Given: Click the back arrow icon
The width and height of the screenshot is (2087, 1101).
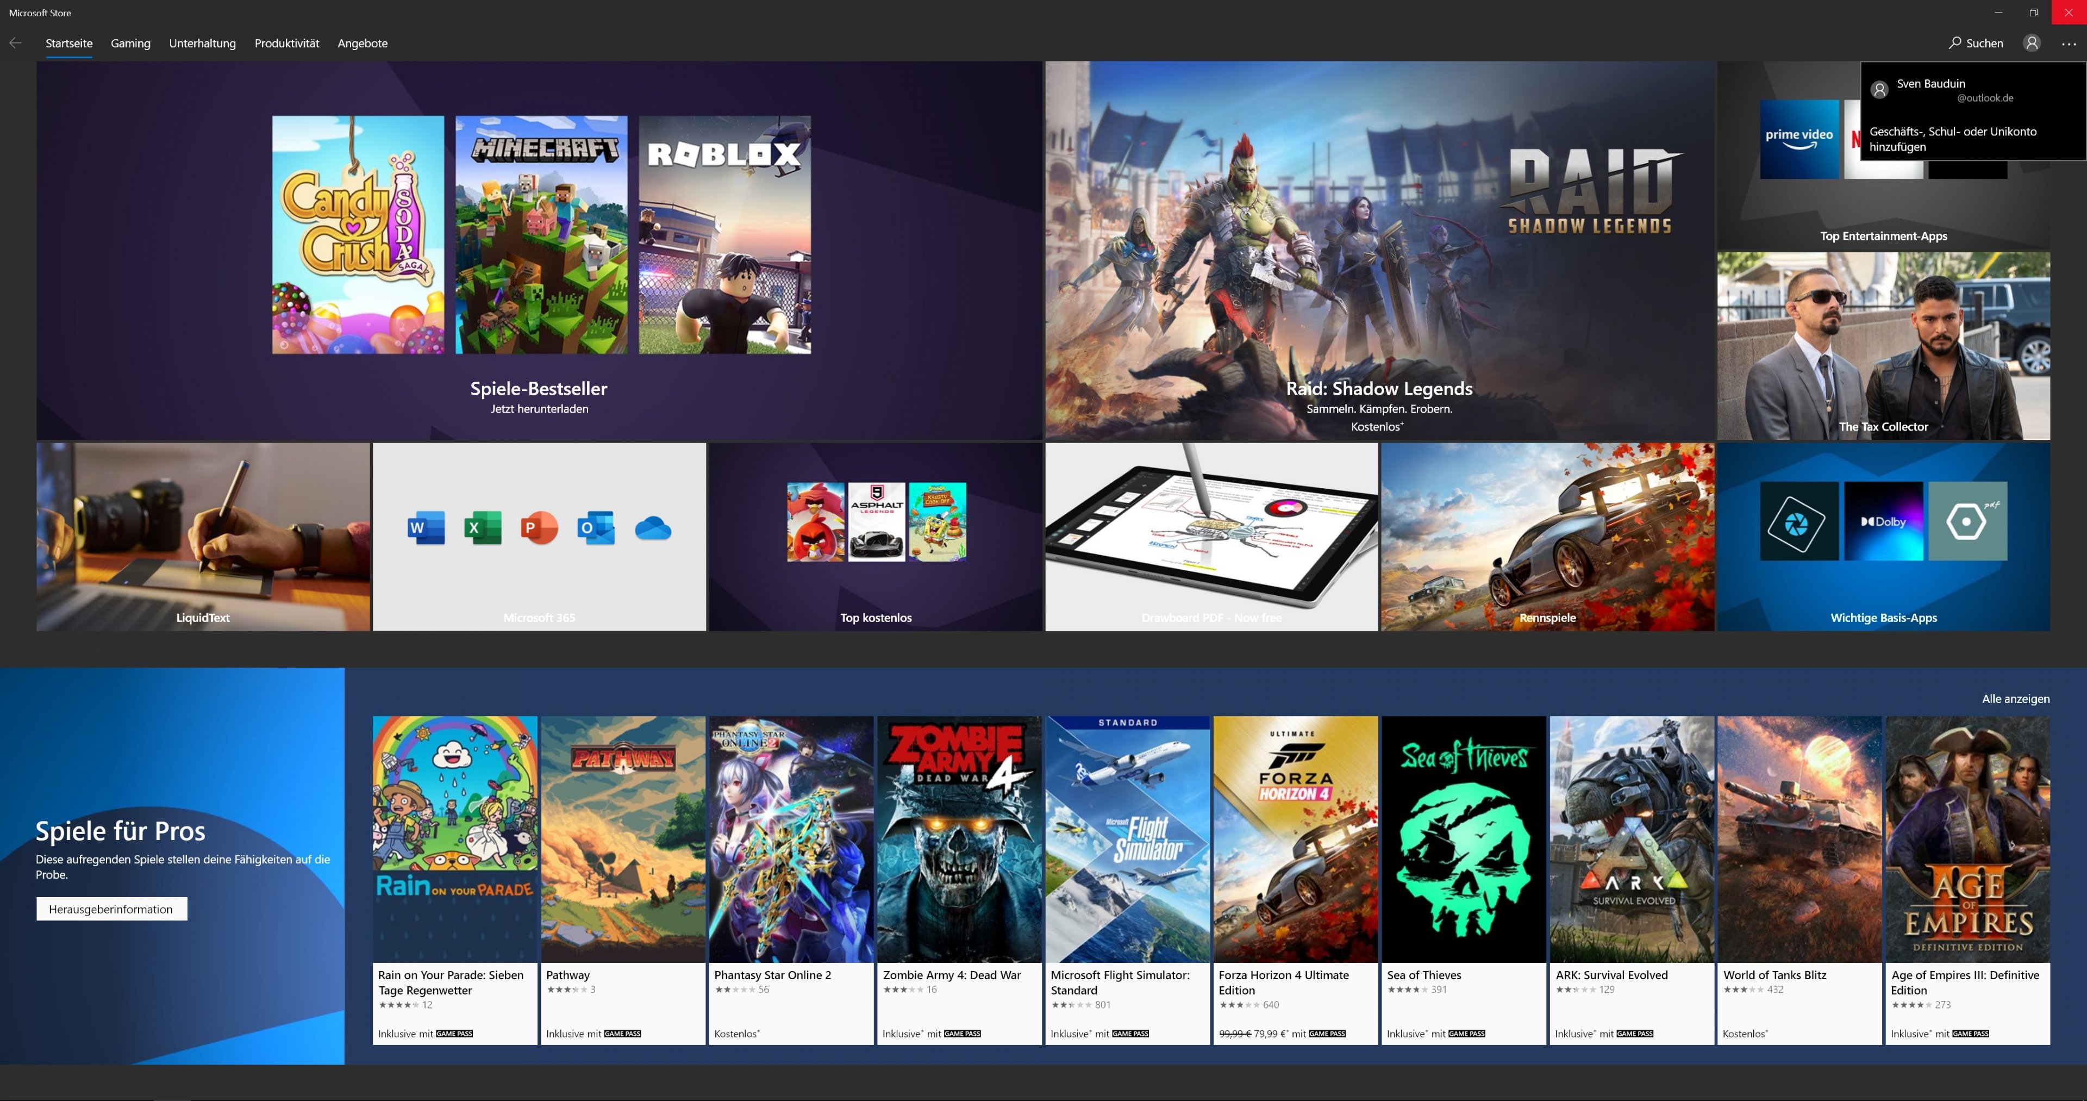Looking at the screenshot, I should [15, 43].
